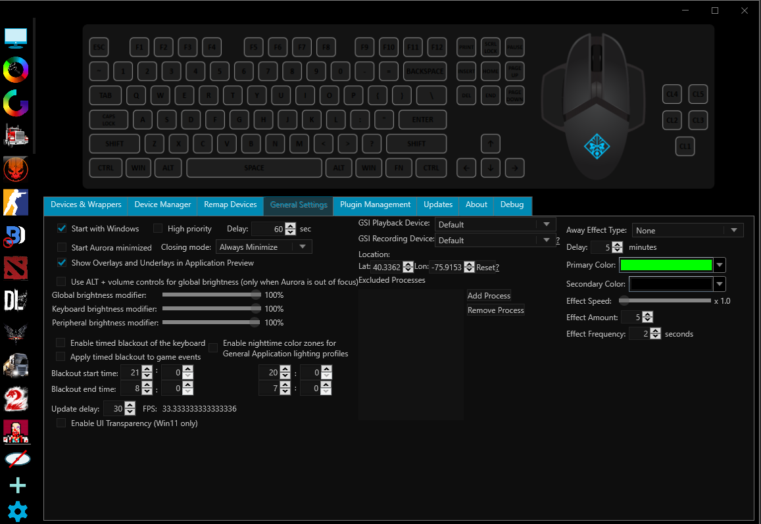The height and width of the screenshot is (524, 761).
Task: Increase the startup Delay seconds spinner
Action: click(x=290, y=226)
